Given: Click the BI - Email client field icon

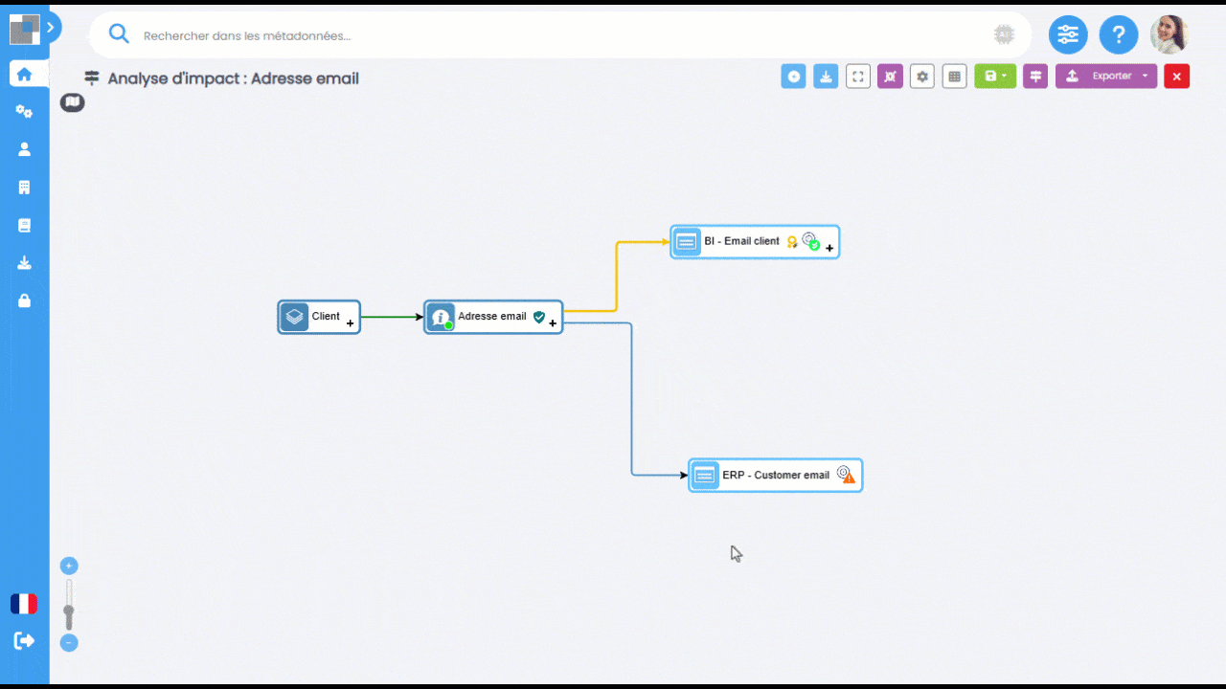Looking at the screenshot, I should [687, 242].
